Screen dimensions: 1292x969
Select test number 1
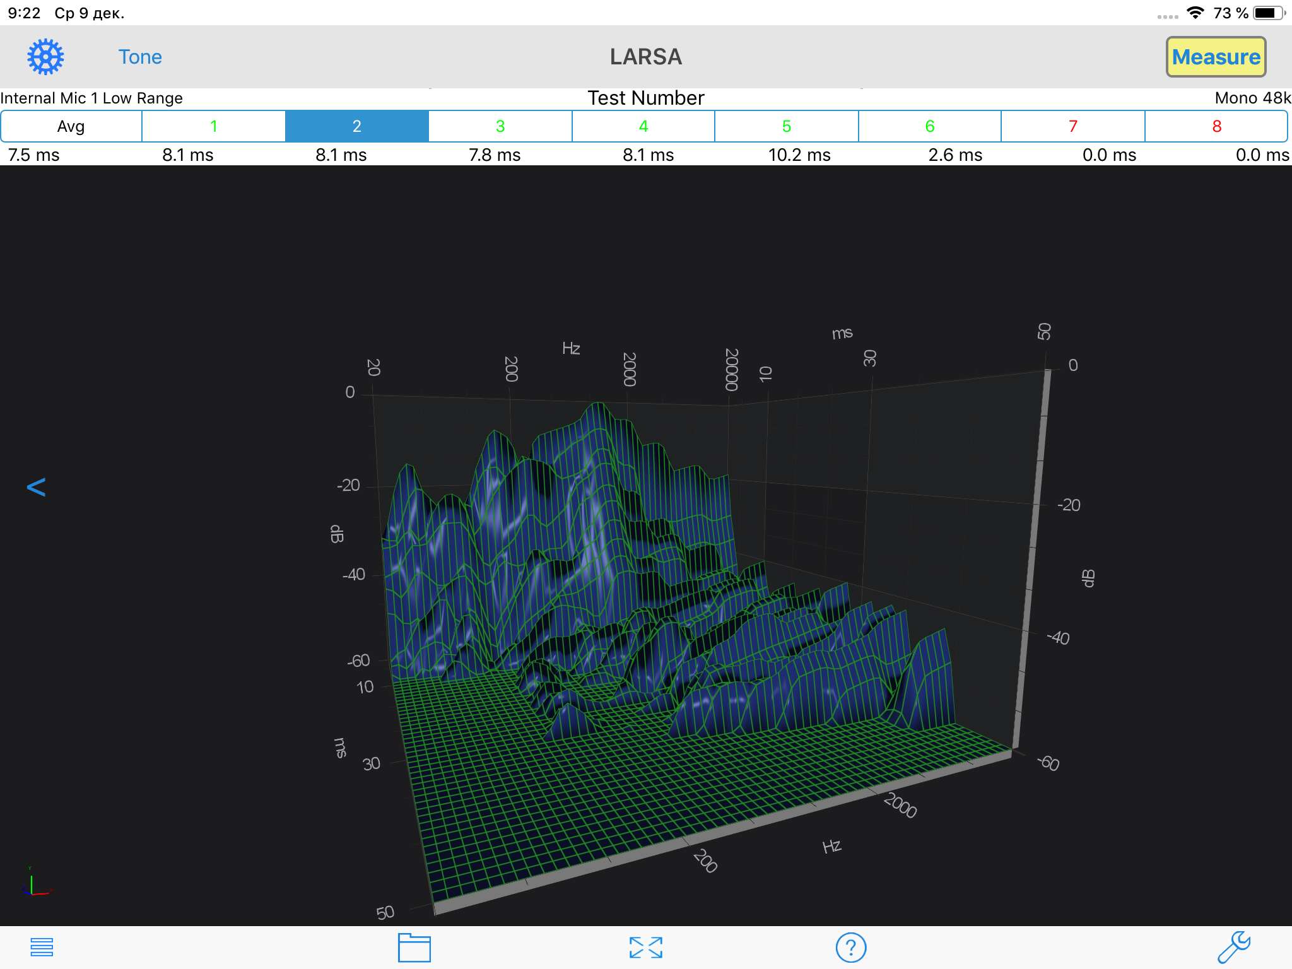click(214, 126)
